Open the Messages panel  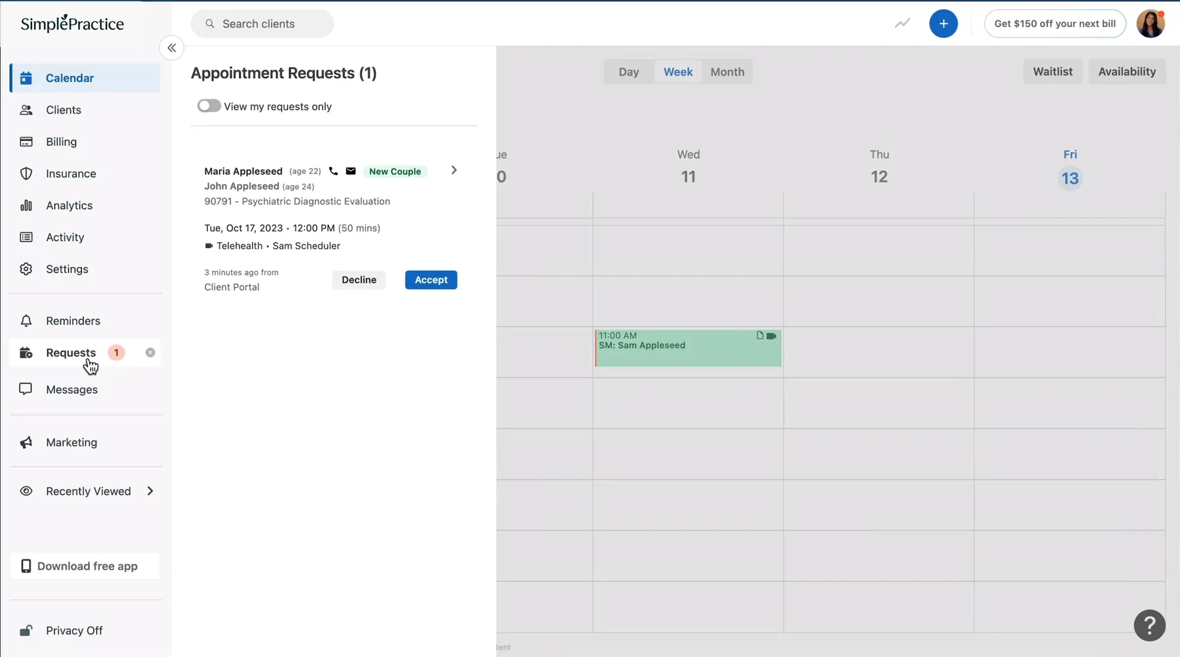pyautogui.click(x=72, y=389)
